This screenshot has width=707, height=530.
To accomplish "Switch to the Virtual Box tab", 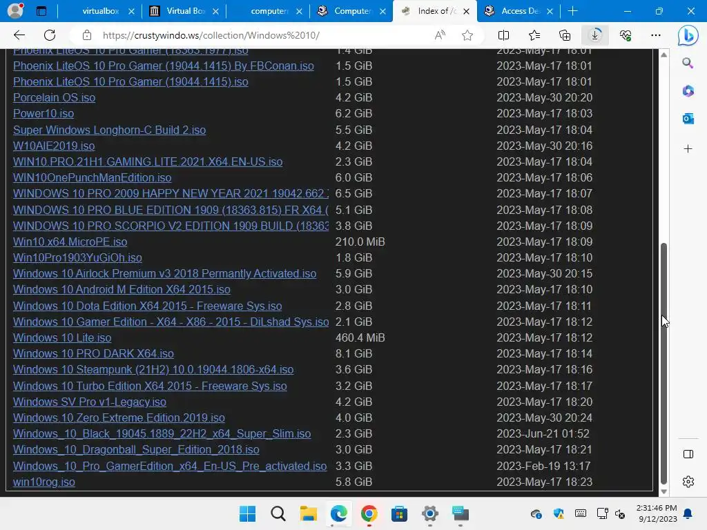I will 185,11.
